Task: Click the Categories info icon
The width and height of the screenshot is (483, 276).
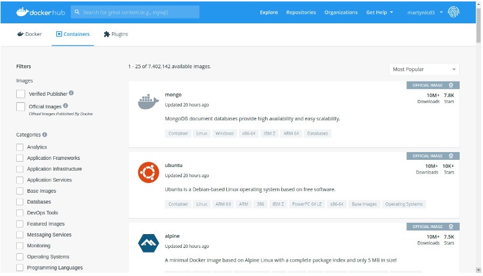Action: coord(45,134)
